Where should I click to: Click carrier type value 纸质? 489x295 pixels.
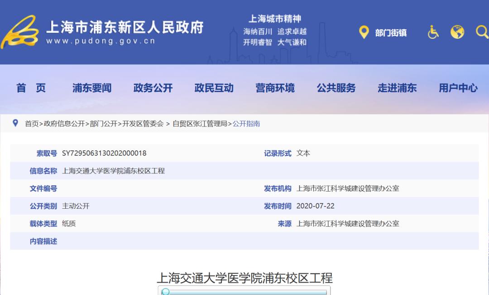click(69, 224)
